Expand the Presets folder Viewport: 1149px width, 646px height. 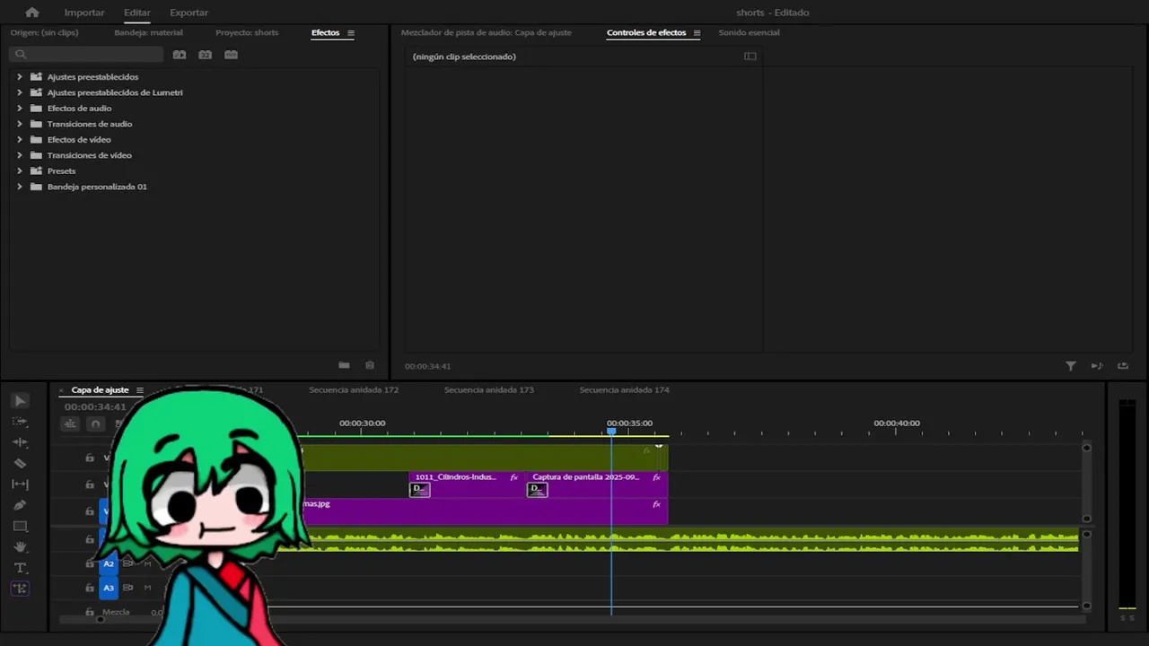click(20, 171)
